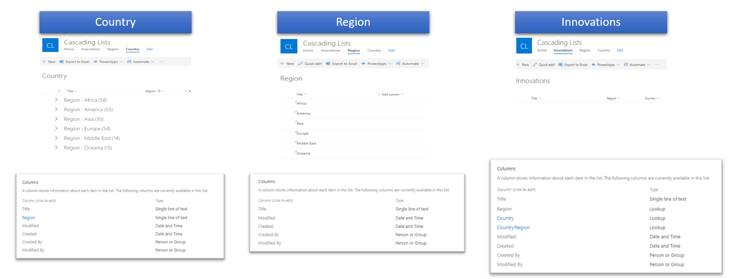
Task: Add a new item in the Country list
Action: point(49,62)
